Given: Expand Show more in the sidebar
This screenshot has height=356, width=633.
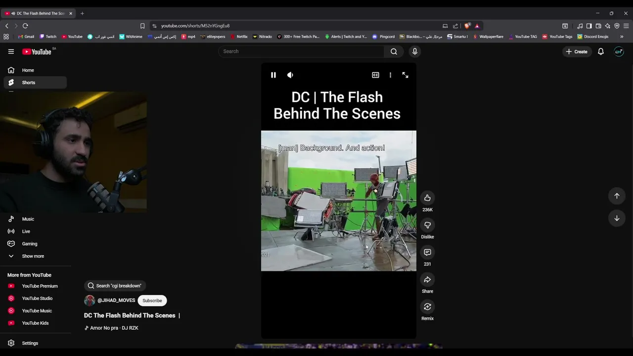Looking at the screenshot, I should (x=35, y=256).
